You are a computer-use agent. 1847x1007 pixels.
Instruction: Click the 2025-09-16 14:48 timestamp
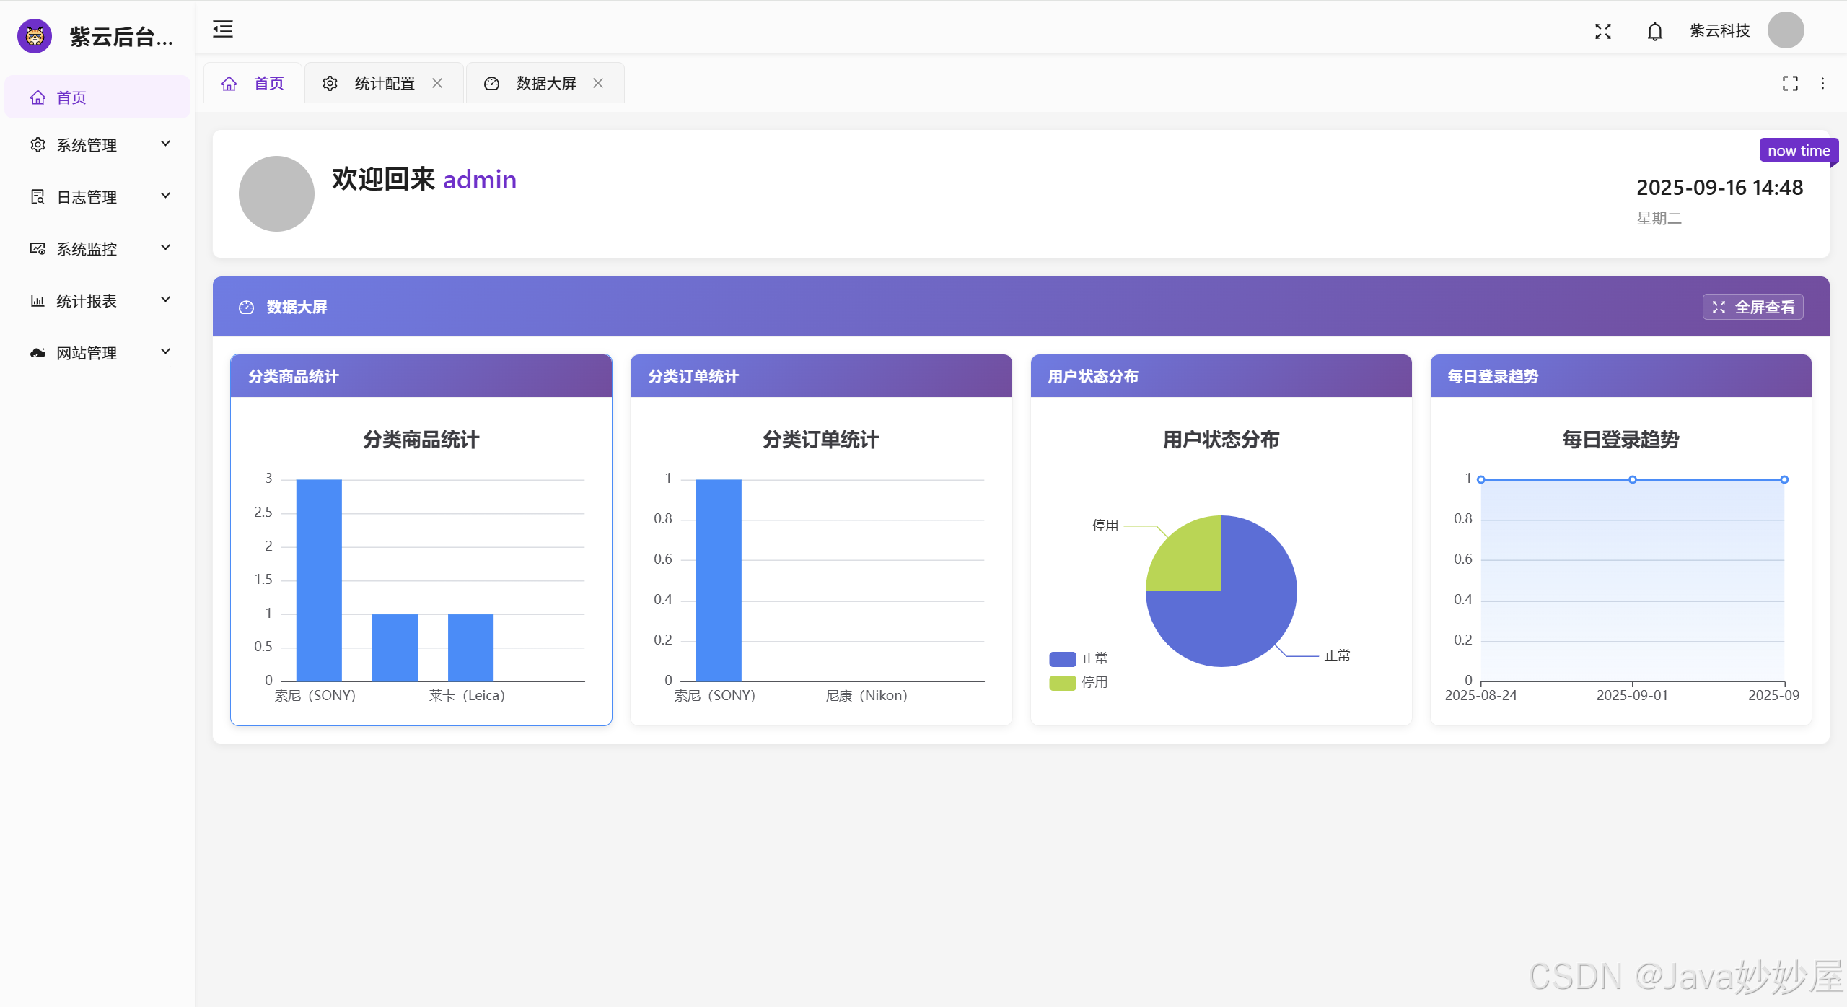pos(1719,188)
